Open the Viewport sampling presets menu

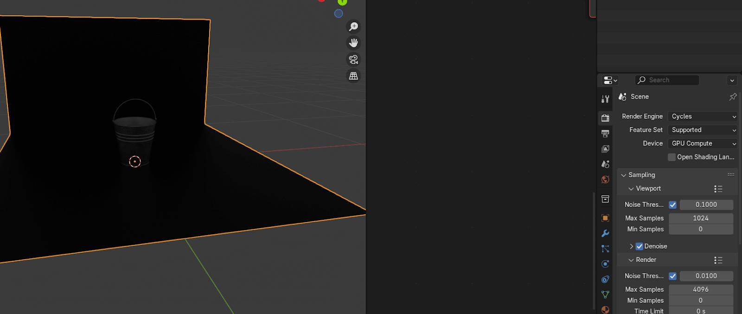718,189
